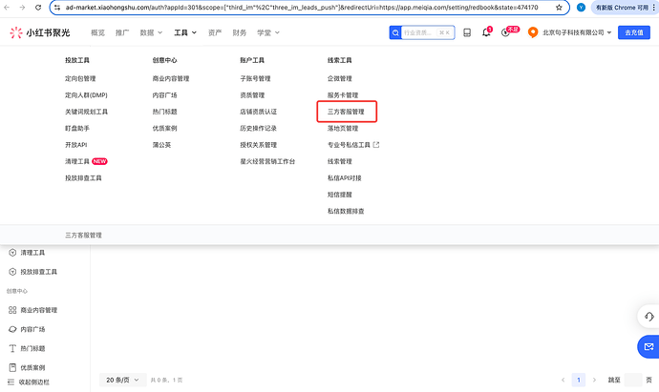Open 开放API link

[x=76, y=145]
